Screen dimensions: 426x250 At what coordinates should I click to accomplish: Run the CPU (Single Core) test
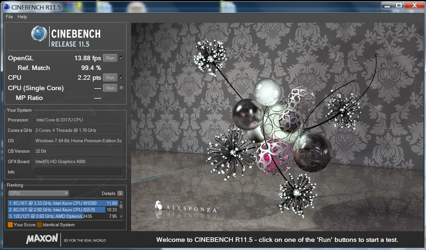(x=110, y=88)
